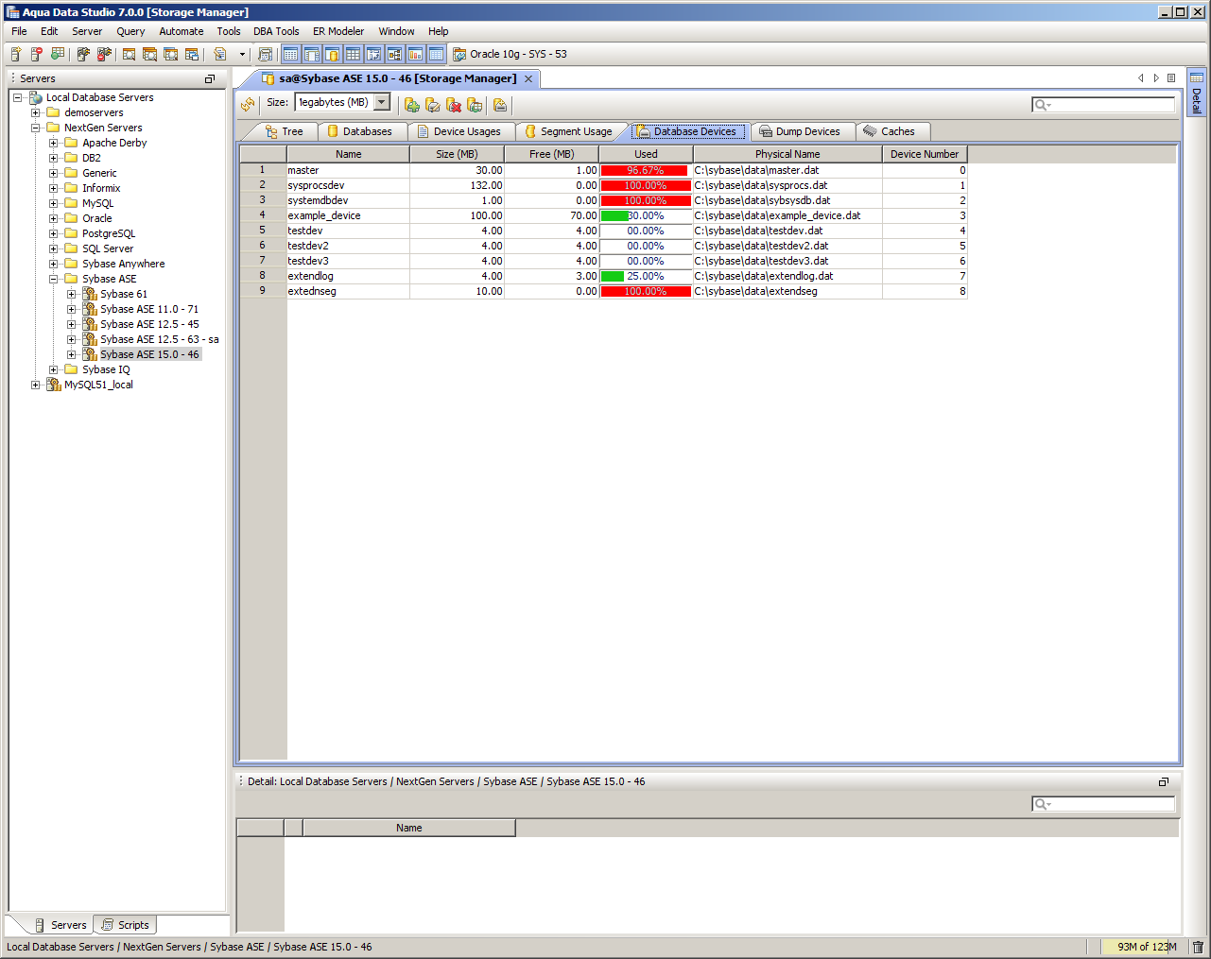Click the tab list icon beside scroll arrows

(1171, 78)
